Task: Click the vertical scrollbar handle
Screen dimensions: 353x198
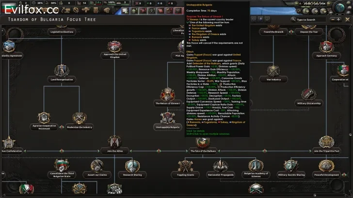Action: pos(350,135)
